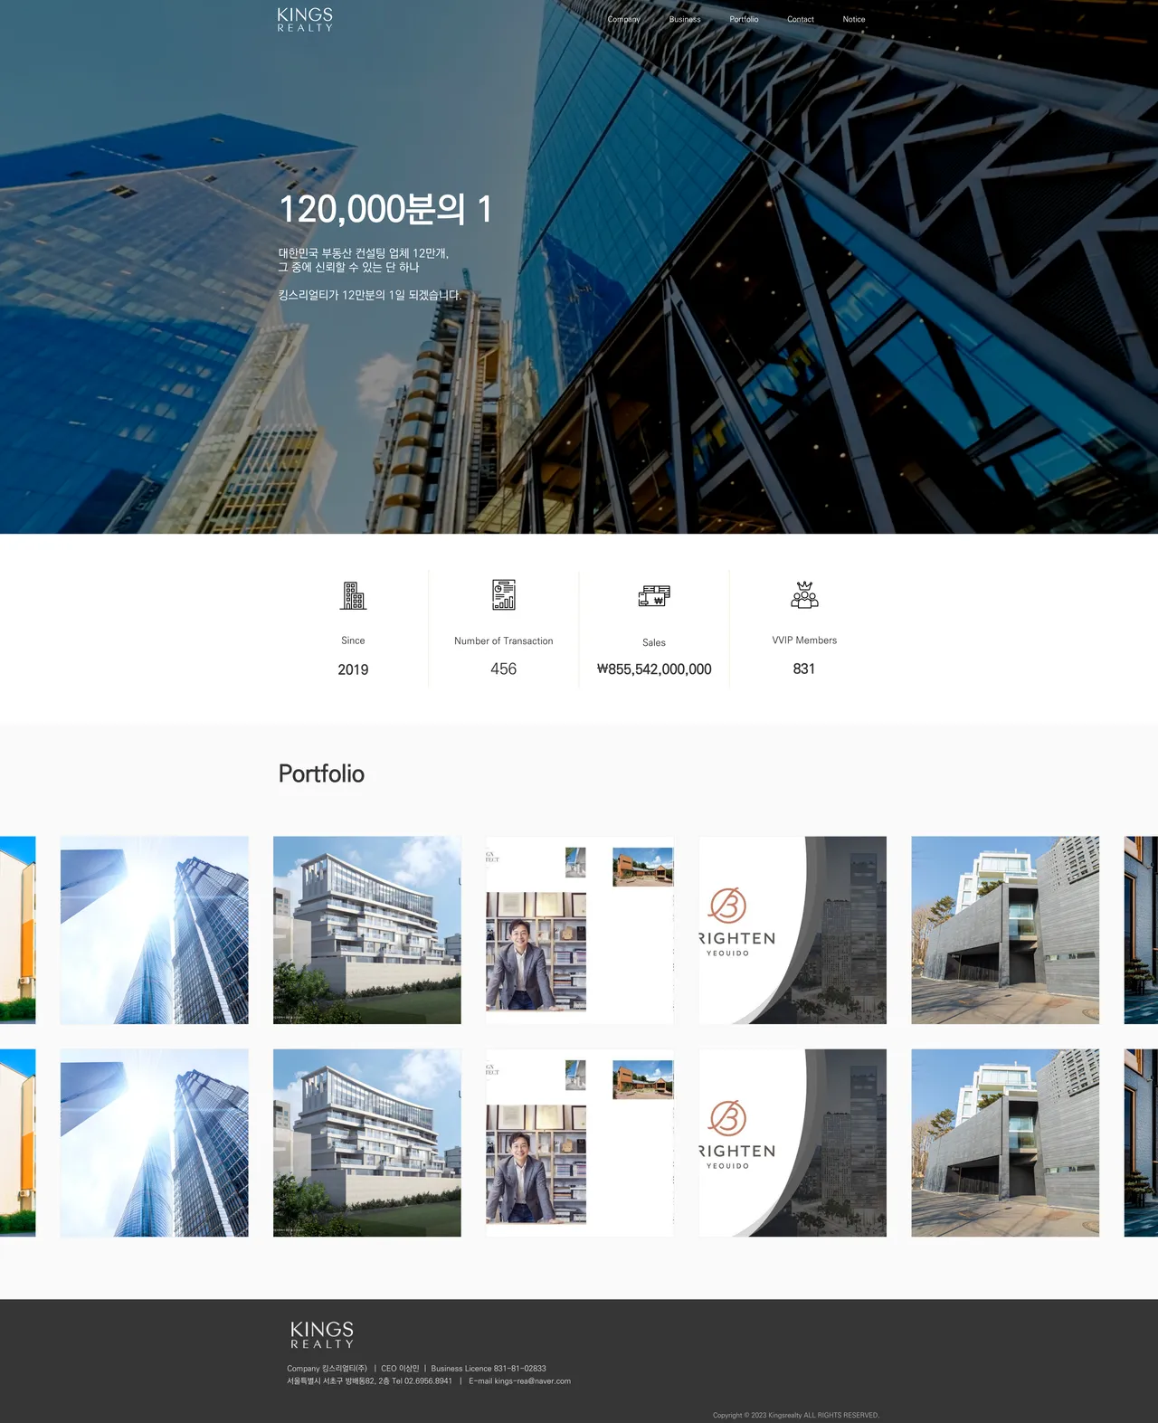The width and height of the screenshot is (1158, 1423).
Task: Click the '2019' value
Action: click(353, 669)
